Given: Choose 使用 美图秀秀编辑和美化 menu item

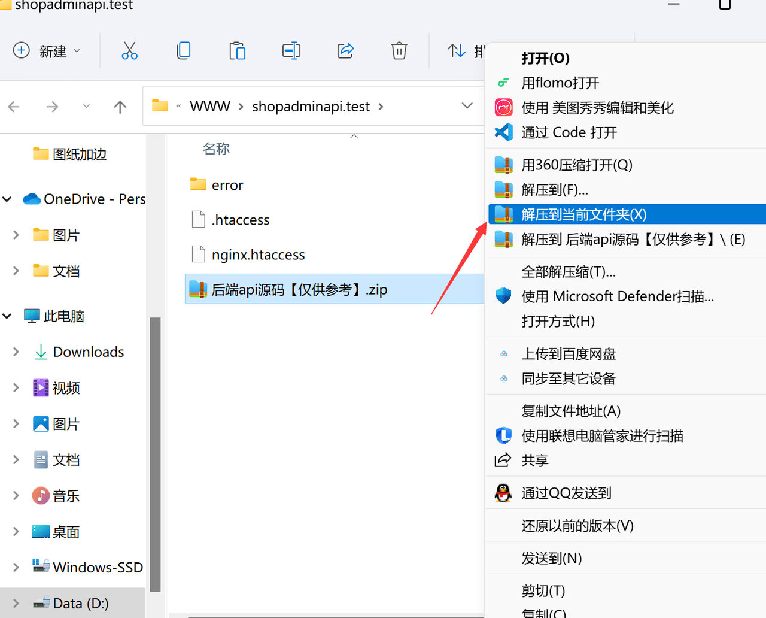Looking at the screenshot, I should click(x=625, y=107).
